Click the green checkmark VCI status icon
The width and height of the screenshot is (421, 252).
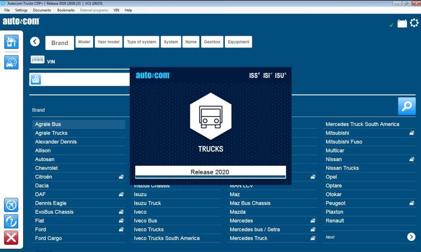click(x=391, y=25)
